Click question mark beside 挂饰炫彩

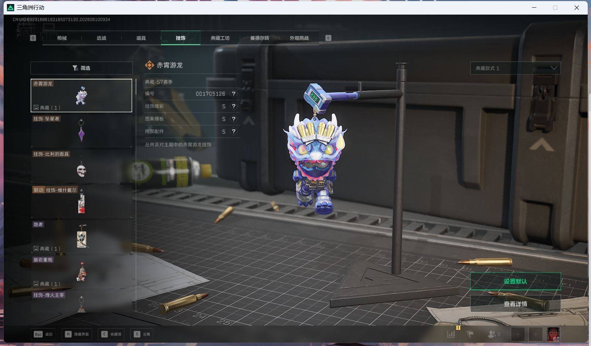point(234,106)
